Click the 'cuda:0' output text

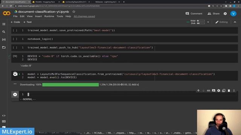coord(26,66)
